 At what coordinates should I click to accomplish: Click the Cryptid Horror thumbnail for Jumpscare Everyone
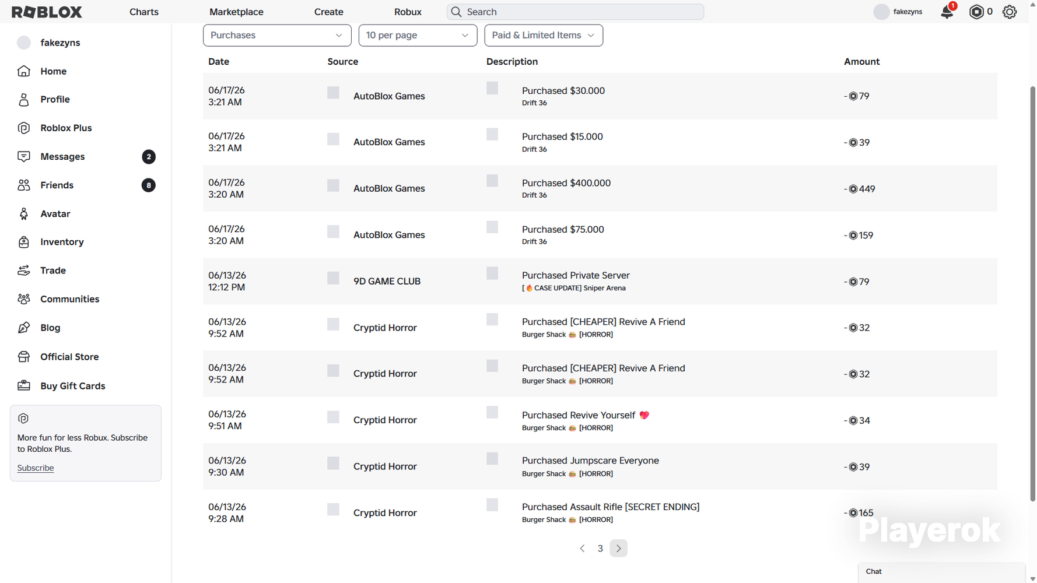[x=333, y=463]
